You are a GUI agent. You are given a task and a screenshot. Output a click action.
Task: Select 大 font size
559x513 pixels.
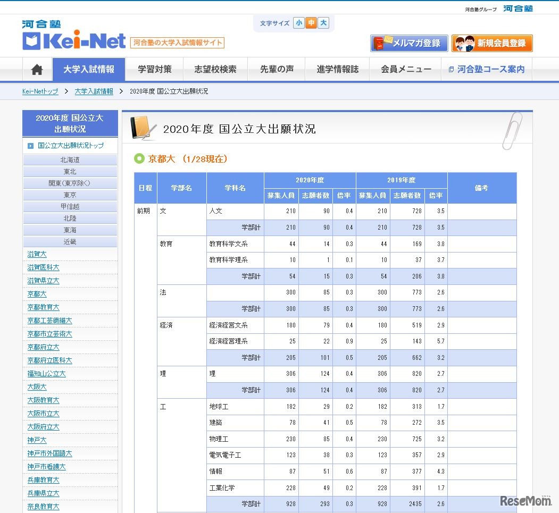pyautogui.click(x=323, y=23)
